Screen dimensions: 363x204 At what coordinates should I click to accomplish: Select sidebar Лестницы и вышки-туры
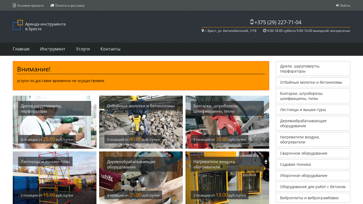(313, 110)
